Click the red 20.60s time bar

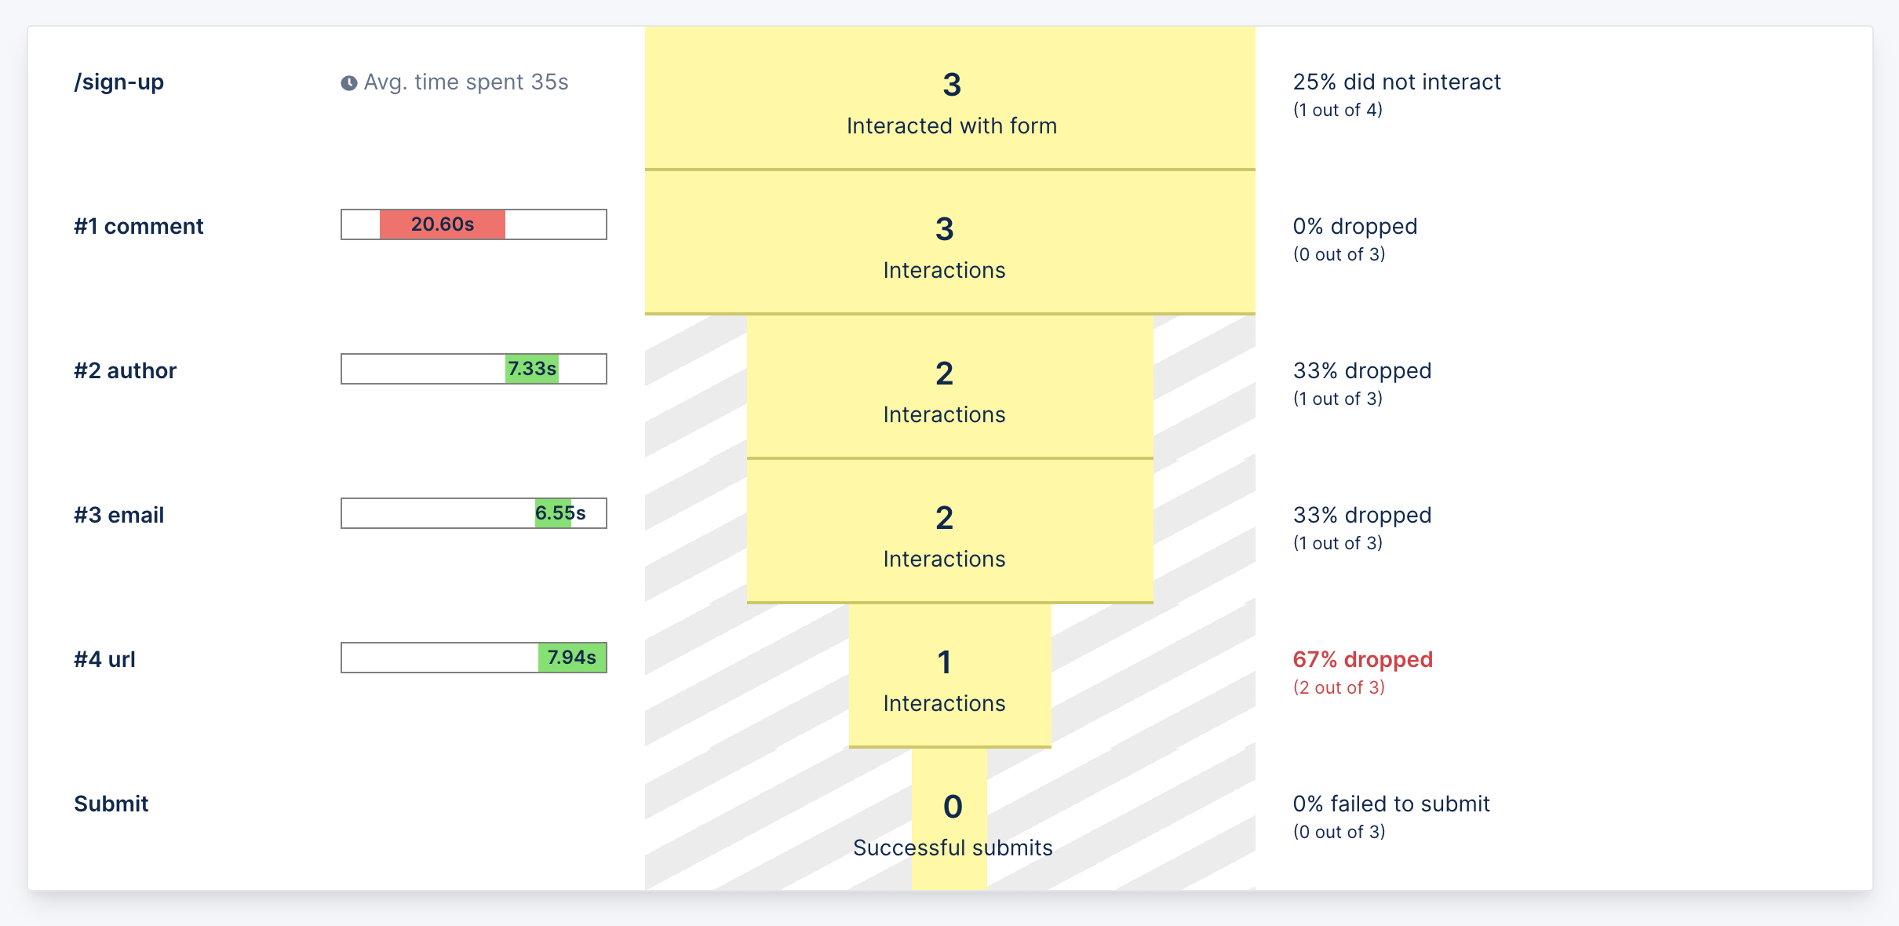tap(442, 224)
